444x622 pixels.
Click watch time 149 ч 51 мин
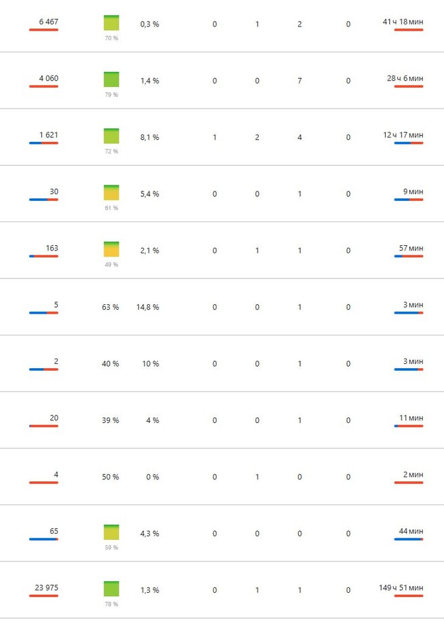tap(403, 588)
